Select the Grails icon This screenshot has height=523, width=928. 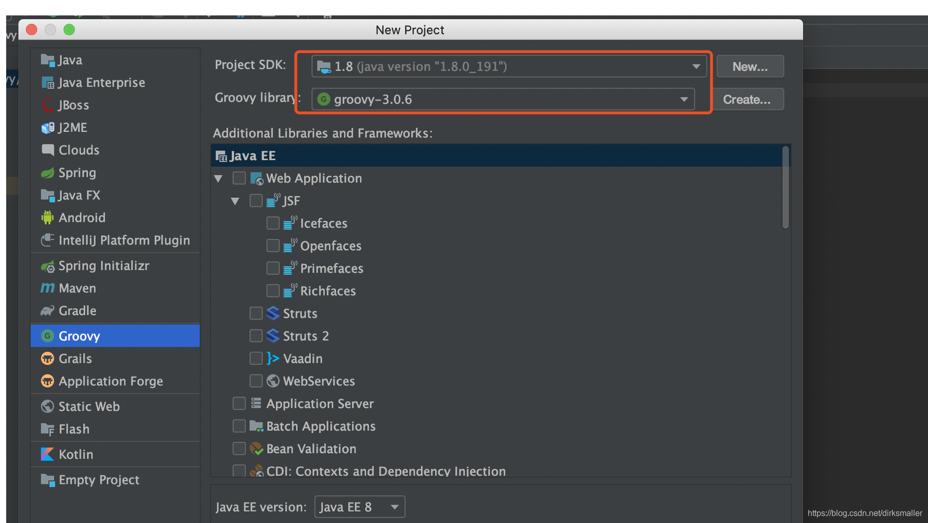47,359
